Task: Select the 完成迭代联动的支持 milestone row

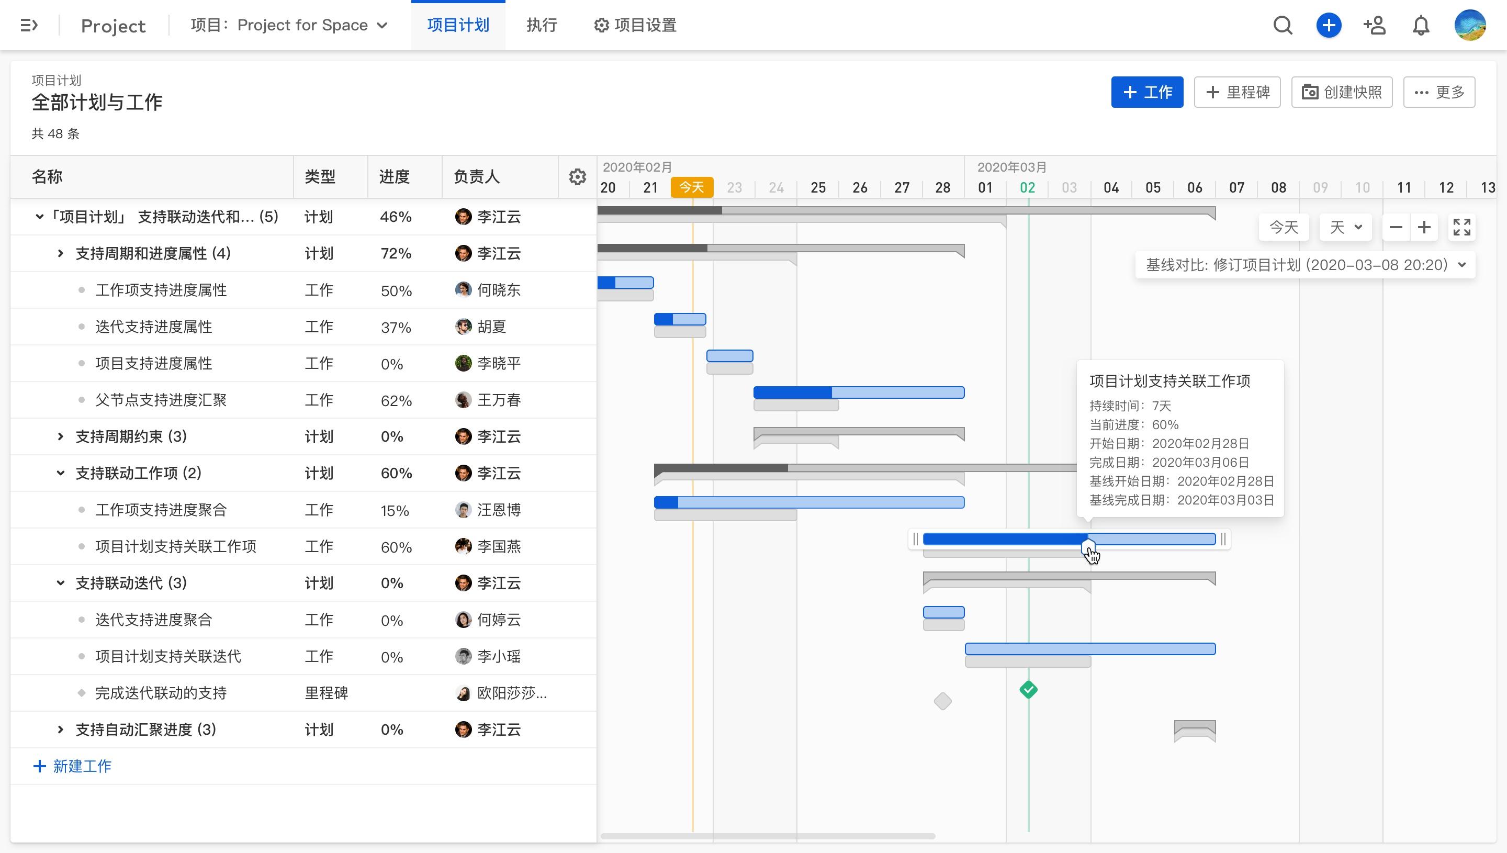Action: [303, 693]
